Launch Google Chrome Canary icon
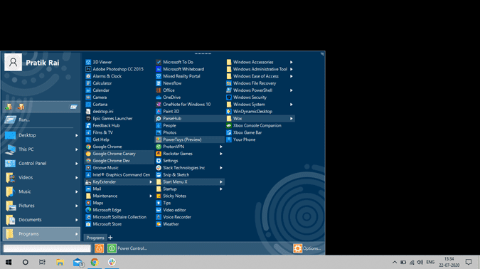This screenshot has height=269, width=480. point(88,154)
